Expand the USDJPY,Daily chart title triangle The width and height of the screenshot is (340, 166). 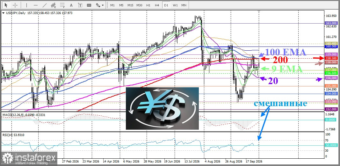[x=3, y=13]
